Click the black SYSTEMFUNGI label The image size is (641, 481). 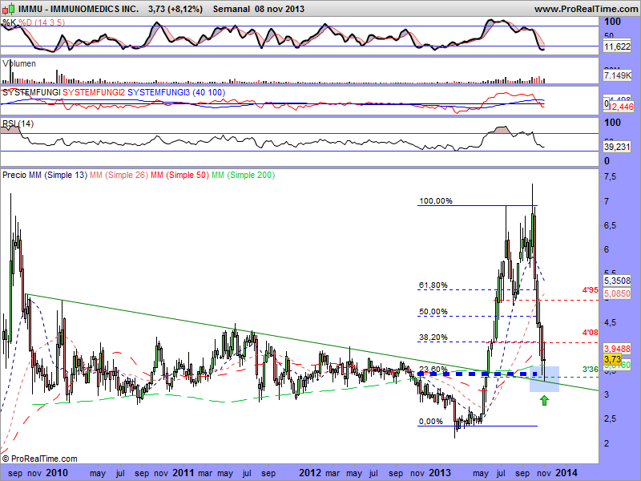(31, 92)
